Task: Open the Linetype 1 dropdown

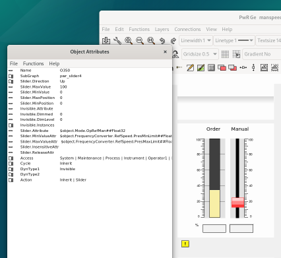Action: click(234, 41)
